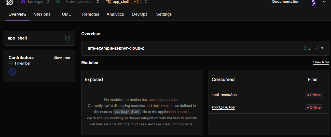This screenshot has width=331, height=137.
Task: Click the package.json code label
Action: 127,112
